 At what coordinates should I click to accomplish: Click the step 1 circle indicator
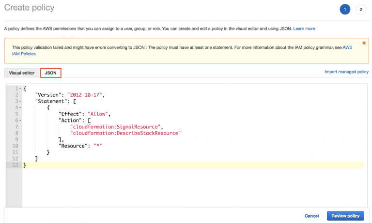coord(345,10)
